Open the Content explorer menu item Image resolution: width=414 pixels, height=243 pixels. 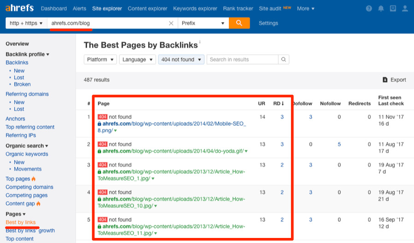[148, 9]
